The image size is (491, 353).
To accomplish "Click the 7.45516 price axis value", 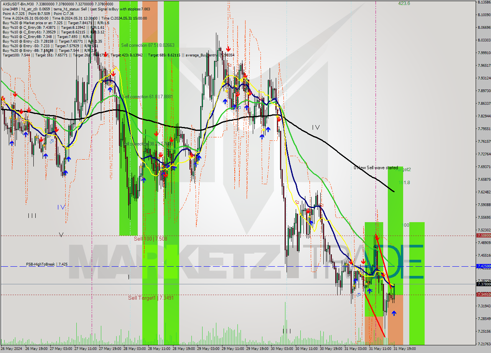I will (484, 255).
